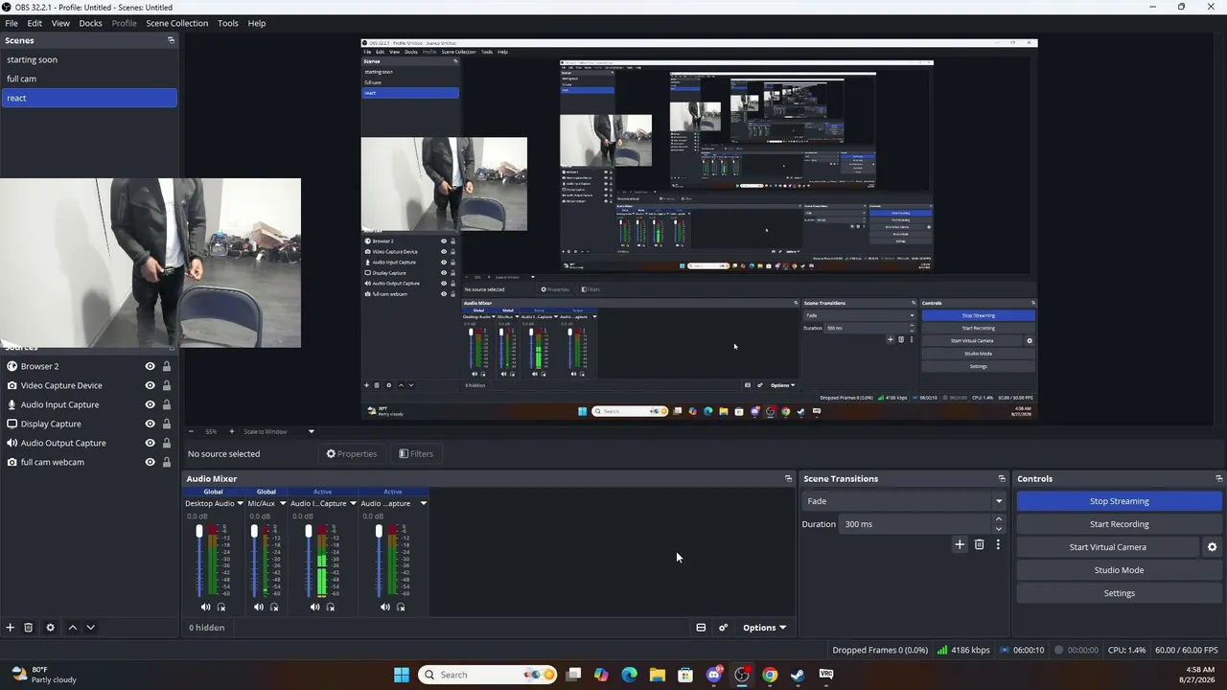Add a new scene transition with plus icon
This screenshot has height=690, width=1227.
click(960, 544)
